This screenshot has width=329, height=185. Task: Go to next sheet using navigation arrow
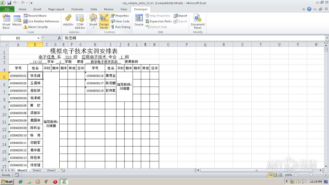pyautogui.click(x=9, y=170)
